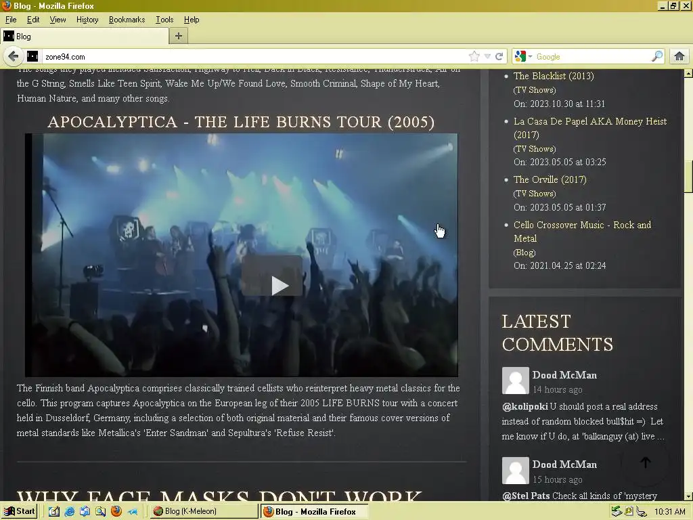Click the Blog - Mozilla Firefox taskbar button
Viewport: 693px width, 520px height.
click(314, 511)
